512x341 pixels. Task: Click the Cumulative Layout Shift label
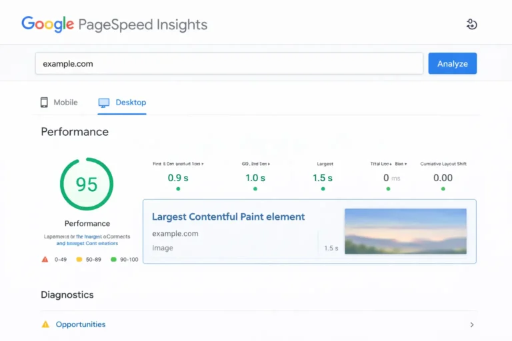pos(443,164)
